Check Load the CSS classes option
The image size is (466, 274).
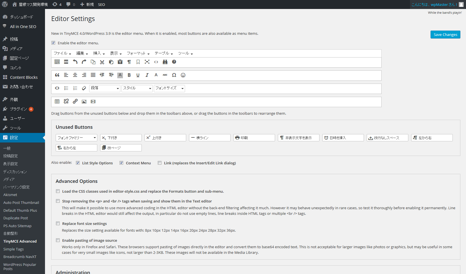pos(58,191)
